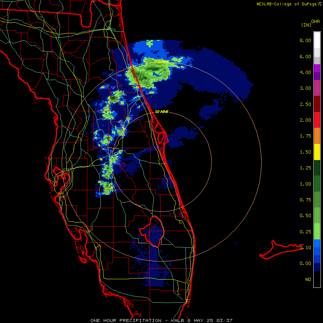This screenshot has width=323, height=323.
Task: Click the 6.00 legend value
Action: coord(305,56)
